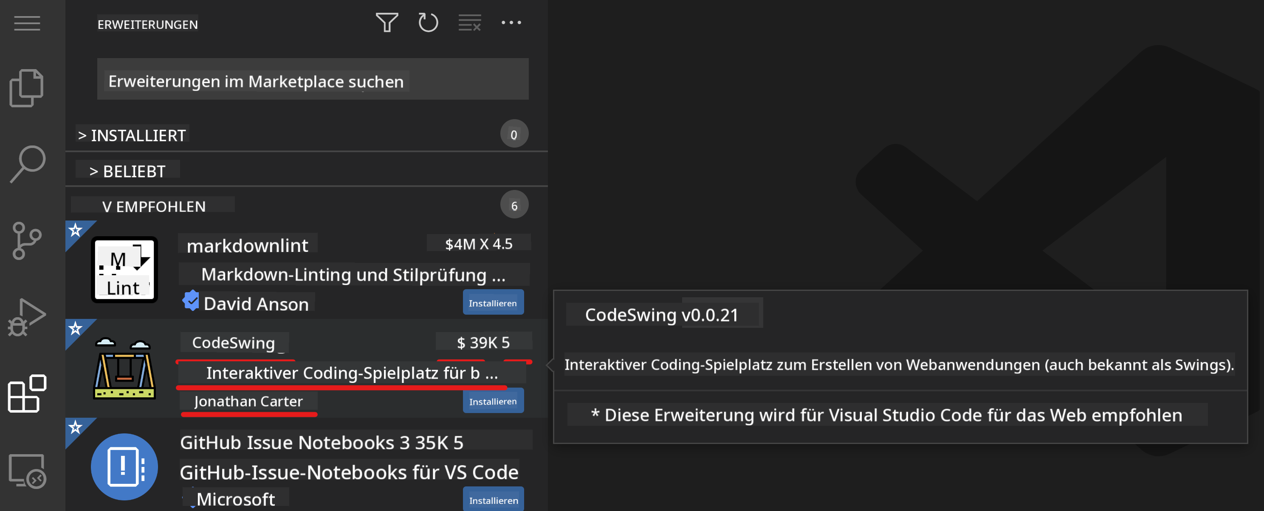Select the Extensions view icon
The height and width of the screenshot is (511, 1264).
tap(27, 394)
